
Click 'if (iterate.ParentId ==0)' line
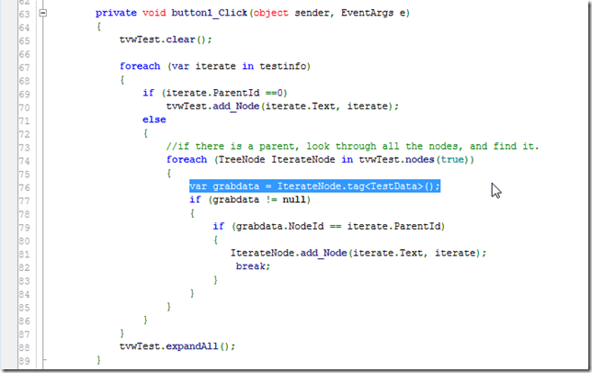click(x=215, y=93)
